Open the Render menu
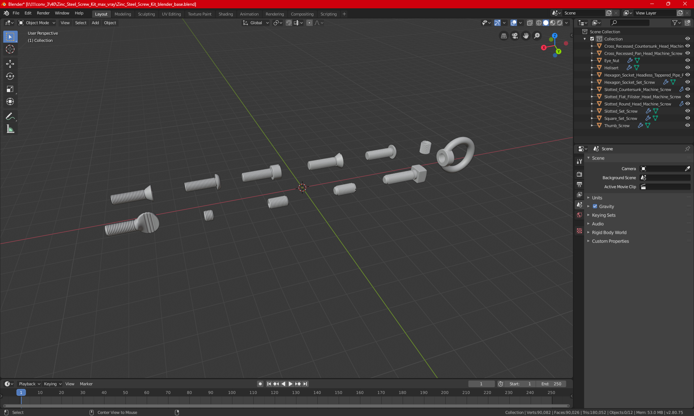694x416 pixels. click(x=43, y=13)
